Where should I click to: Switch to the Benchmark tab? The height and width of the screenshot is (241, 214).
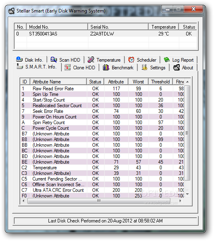click(118, 68)
